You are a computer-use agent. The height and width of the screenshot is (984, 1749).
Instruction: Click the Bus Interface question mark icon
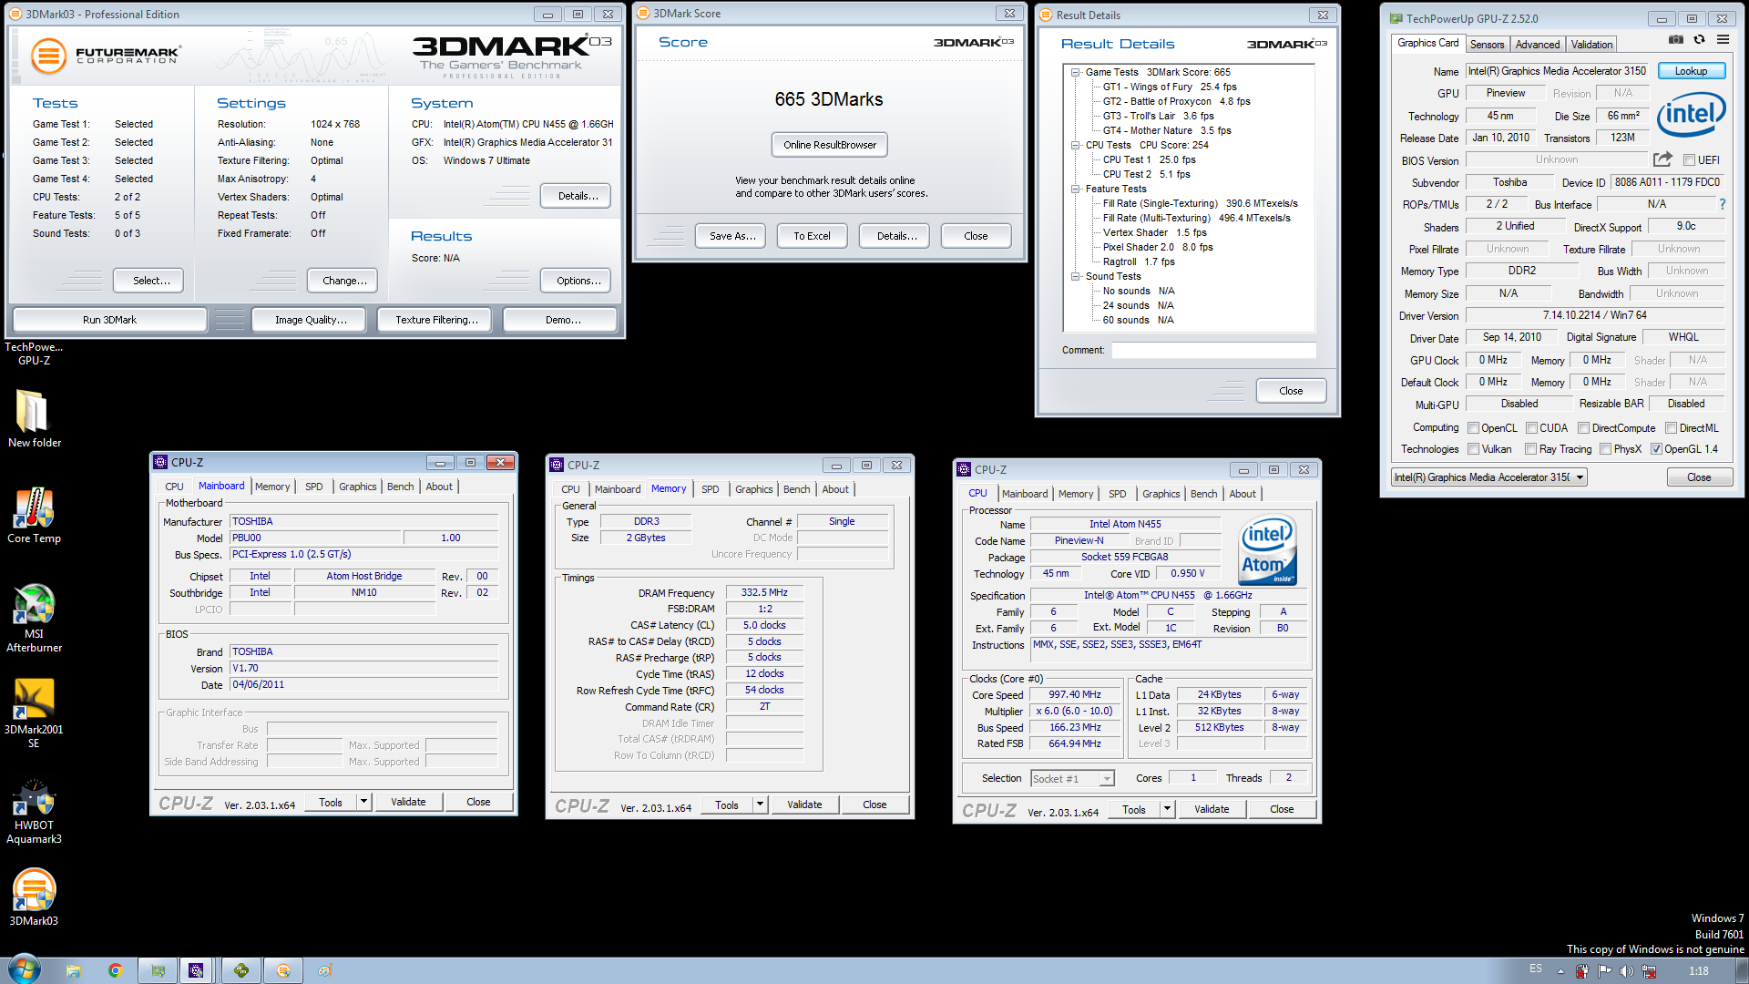tap(1722, 204)
